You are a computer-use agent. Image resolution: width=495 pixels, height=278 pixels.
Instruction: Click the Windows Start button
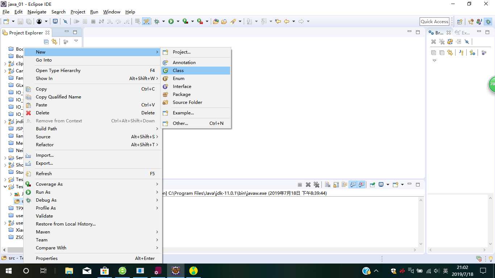click(x=8, y=270)
